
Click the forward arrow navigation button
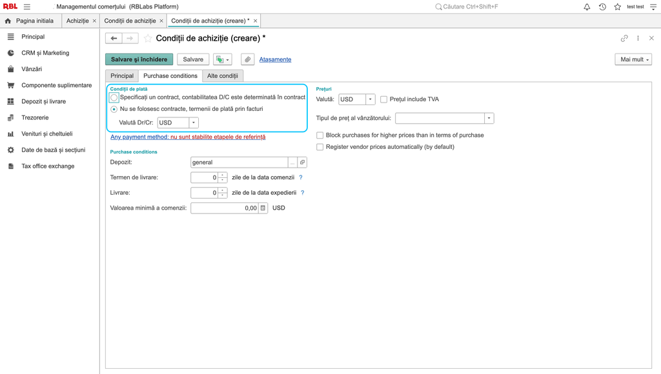(130, 38)
